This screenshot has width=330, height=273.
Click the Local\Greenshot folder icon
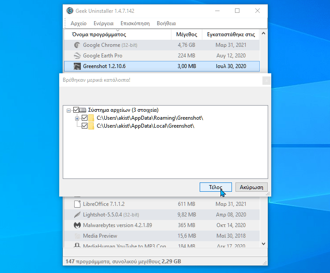91,126
